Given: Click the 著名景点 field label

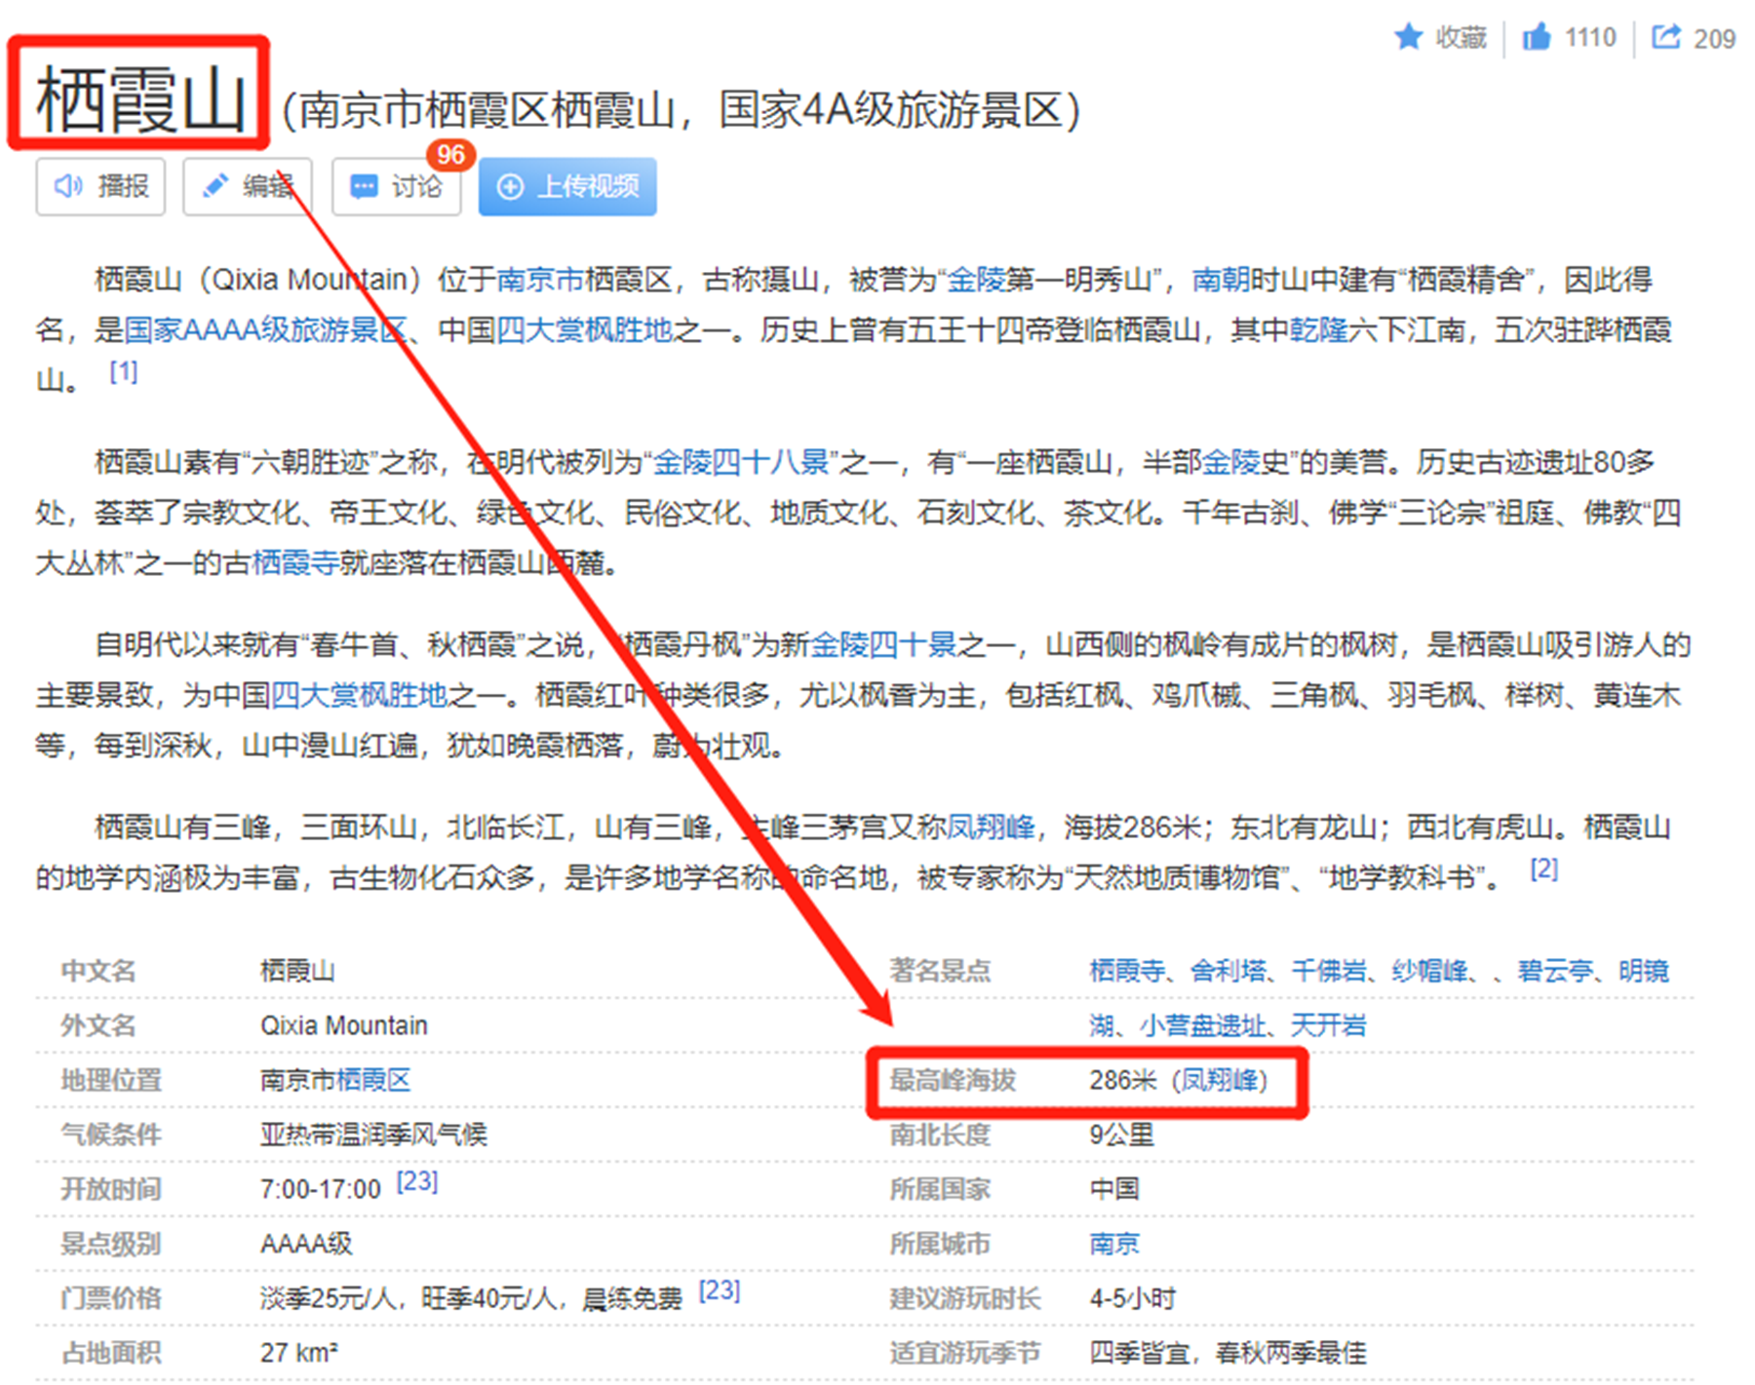Looking at the screenshot, I should pyautogui.click(x=941, y=971).
